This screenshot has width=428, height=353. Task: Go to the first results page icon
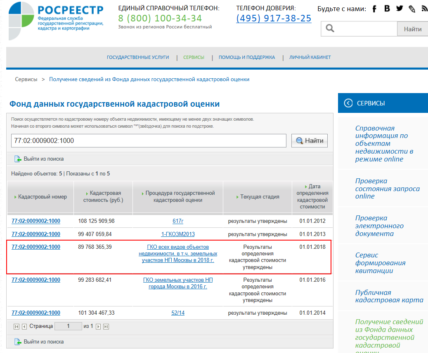click(x=17, y=326)
